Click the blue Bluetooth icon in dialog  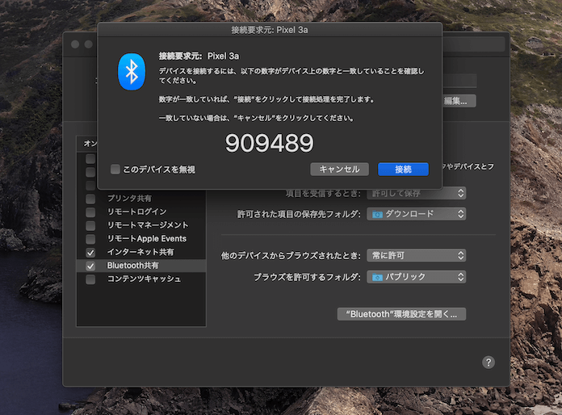pos(132,72)
